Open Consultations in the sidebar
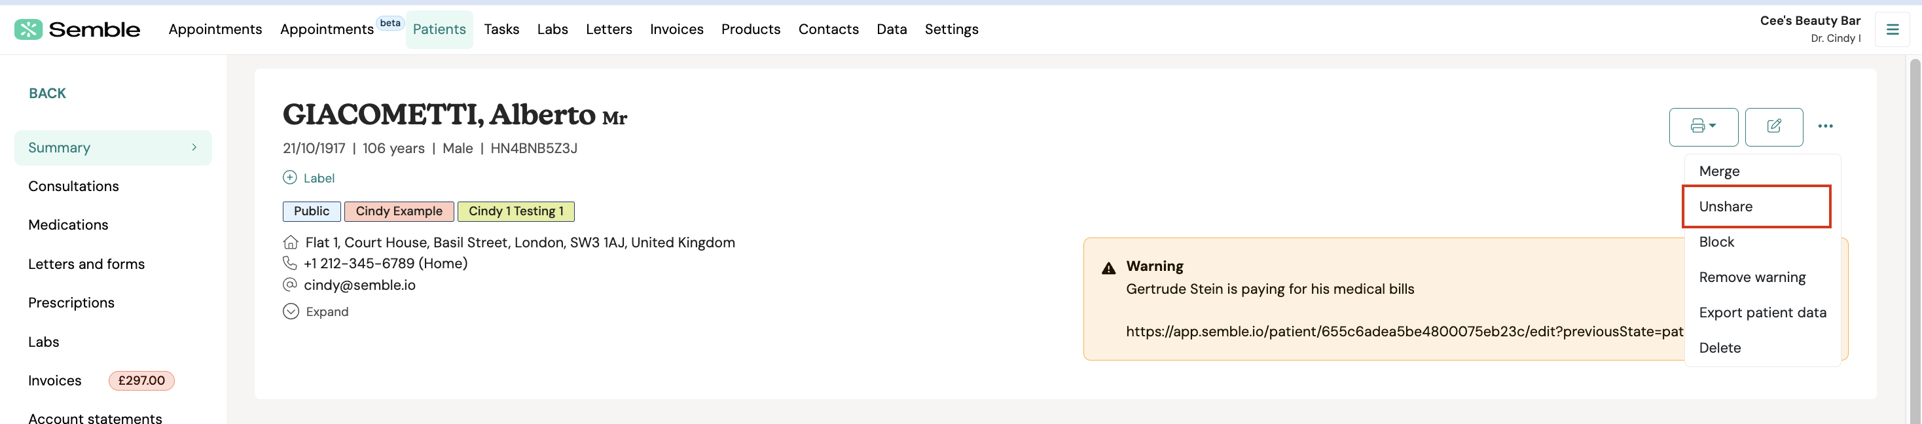This screenshot has height=424, width=1922. point(74,186)
